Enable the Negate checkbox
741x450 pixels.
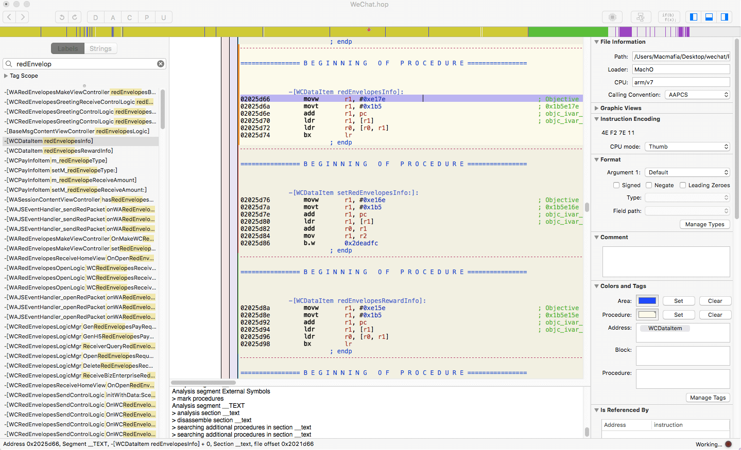649,185
